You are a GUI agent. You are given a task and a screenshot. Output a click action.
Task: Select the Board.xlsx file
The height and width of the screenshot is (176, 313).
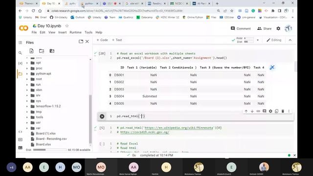point(44,144)
